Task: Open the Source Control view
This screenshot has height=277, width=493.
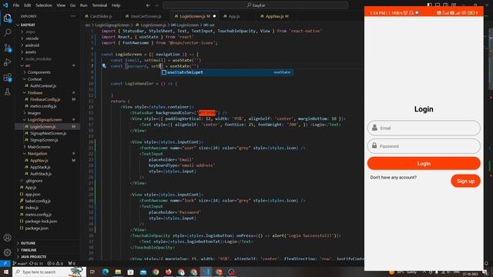Action: point(7,48)
